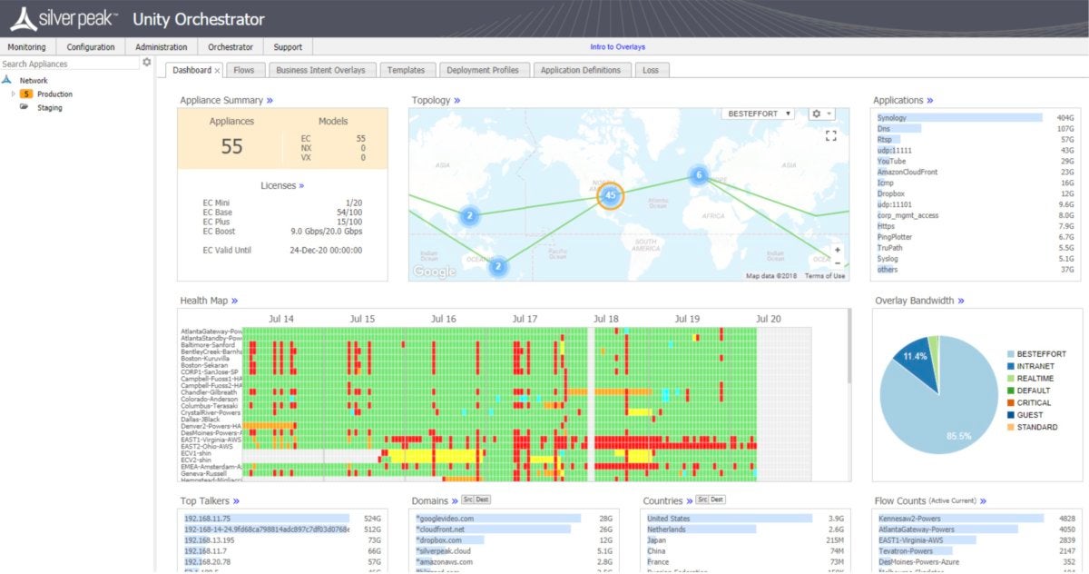The width and height of the screenshot is (1089, 574).
Task: Click the 2-appliance cluster over Asia
Action: point(469,216)
